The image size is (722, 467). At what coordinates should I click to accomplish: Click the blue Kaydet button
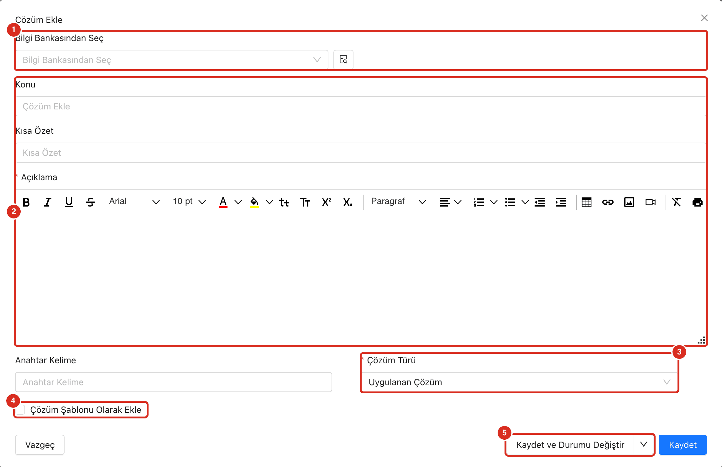pyautogui.click(x=683, y=445)
